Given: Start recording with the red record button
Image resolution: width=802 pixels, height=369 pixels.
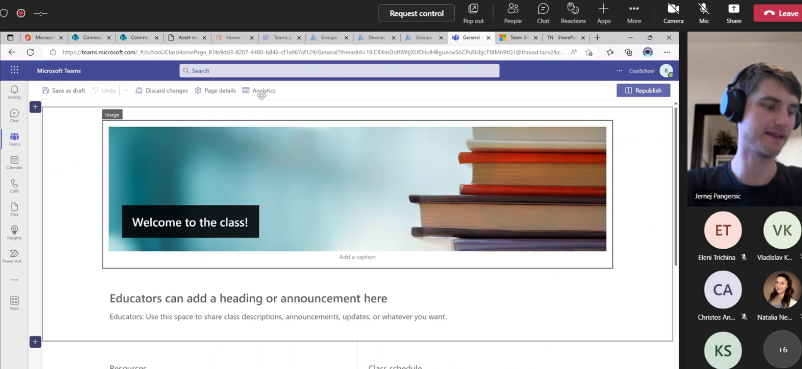Looking at the screenshot, I should click(21, 13).
